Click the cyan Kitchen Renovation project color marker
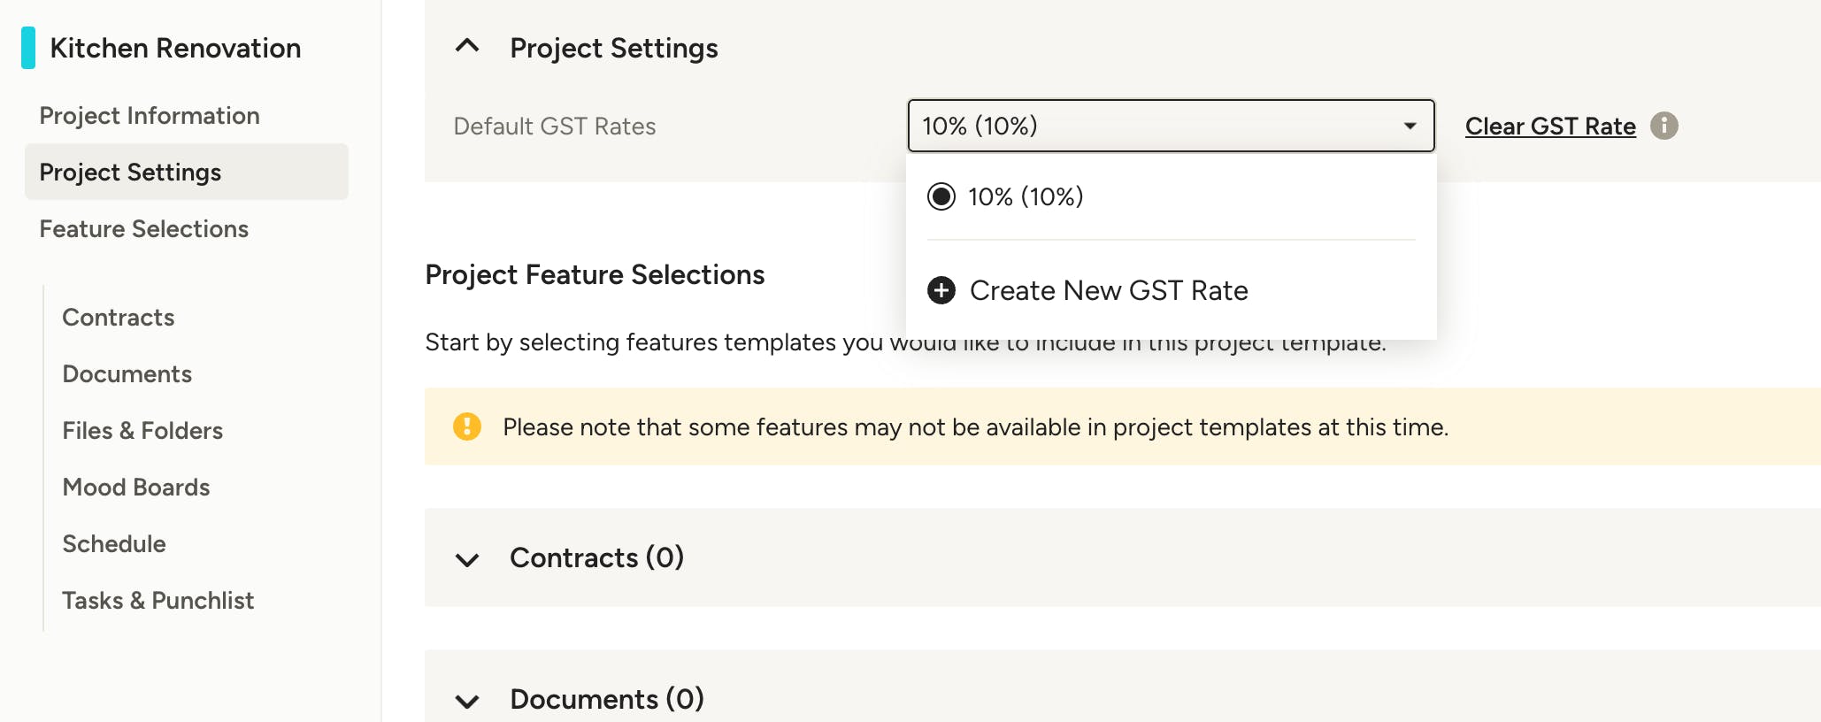Screen dimensions: 1821x722 point(28,48)
